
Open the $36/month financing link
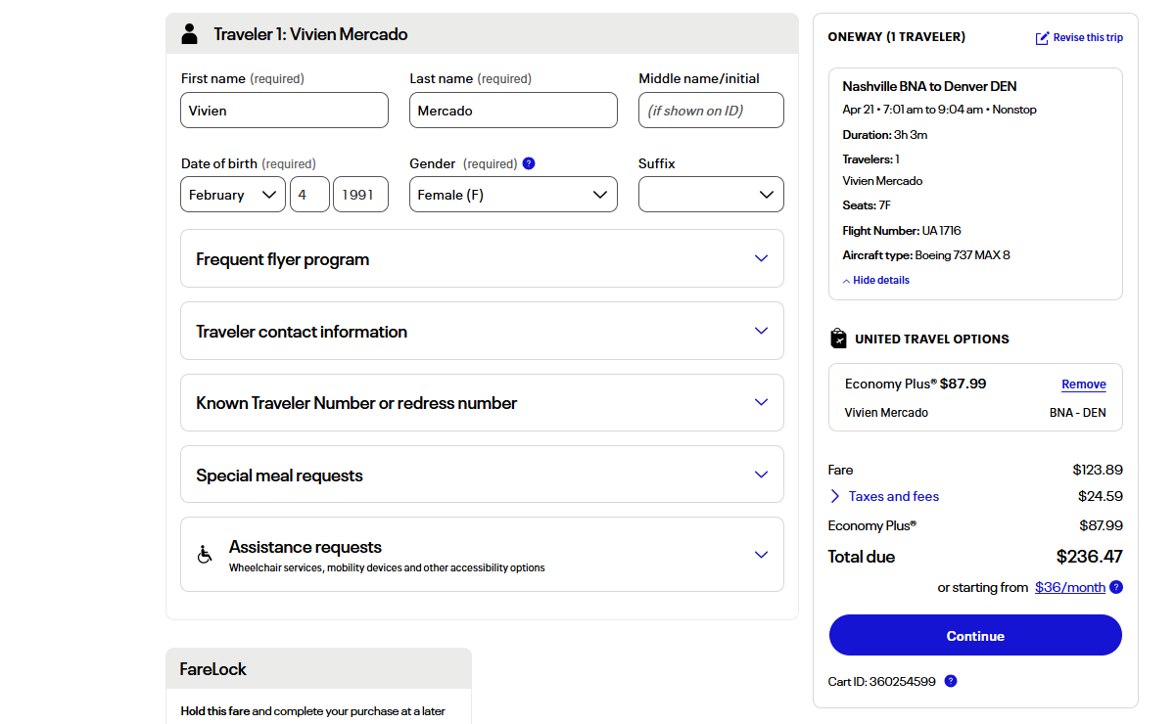click(1069, 587)
